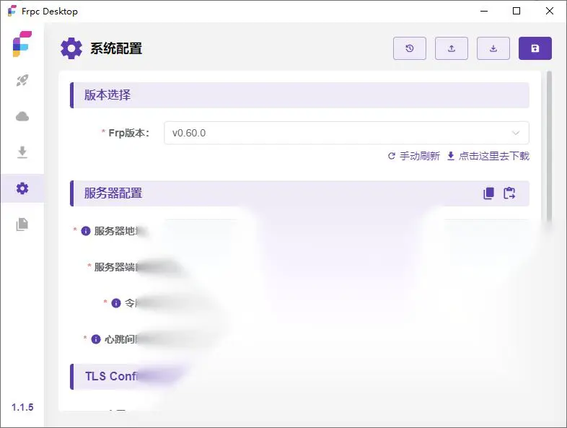The image size is (567, 428).
Task: Open the cloud proxy page in sidebar
Action: click(22, 116)
